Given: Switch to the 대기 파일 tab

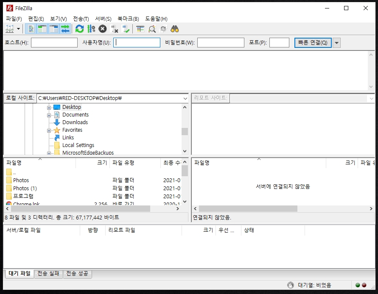Looking at the screenshot, I should coord(20,273).
